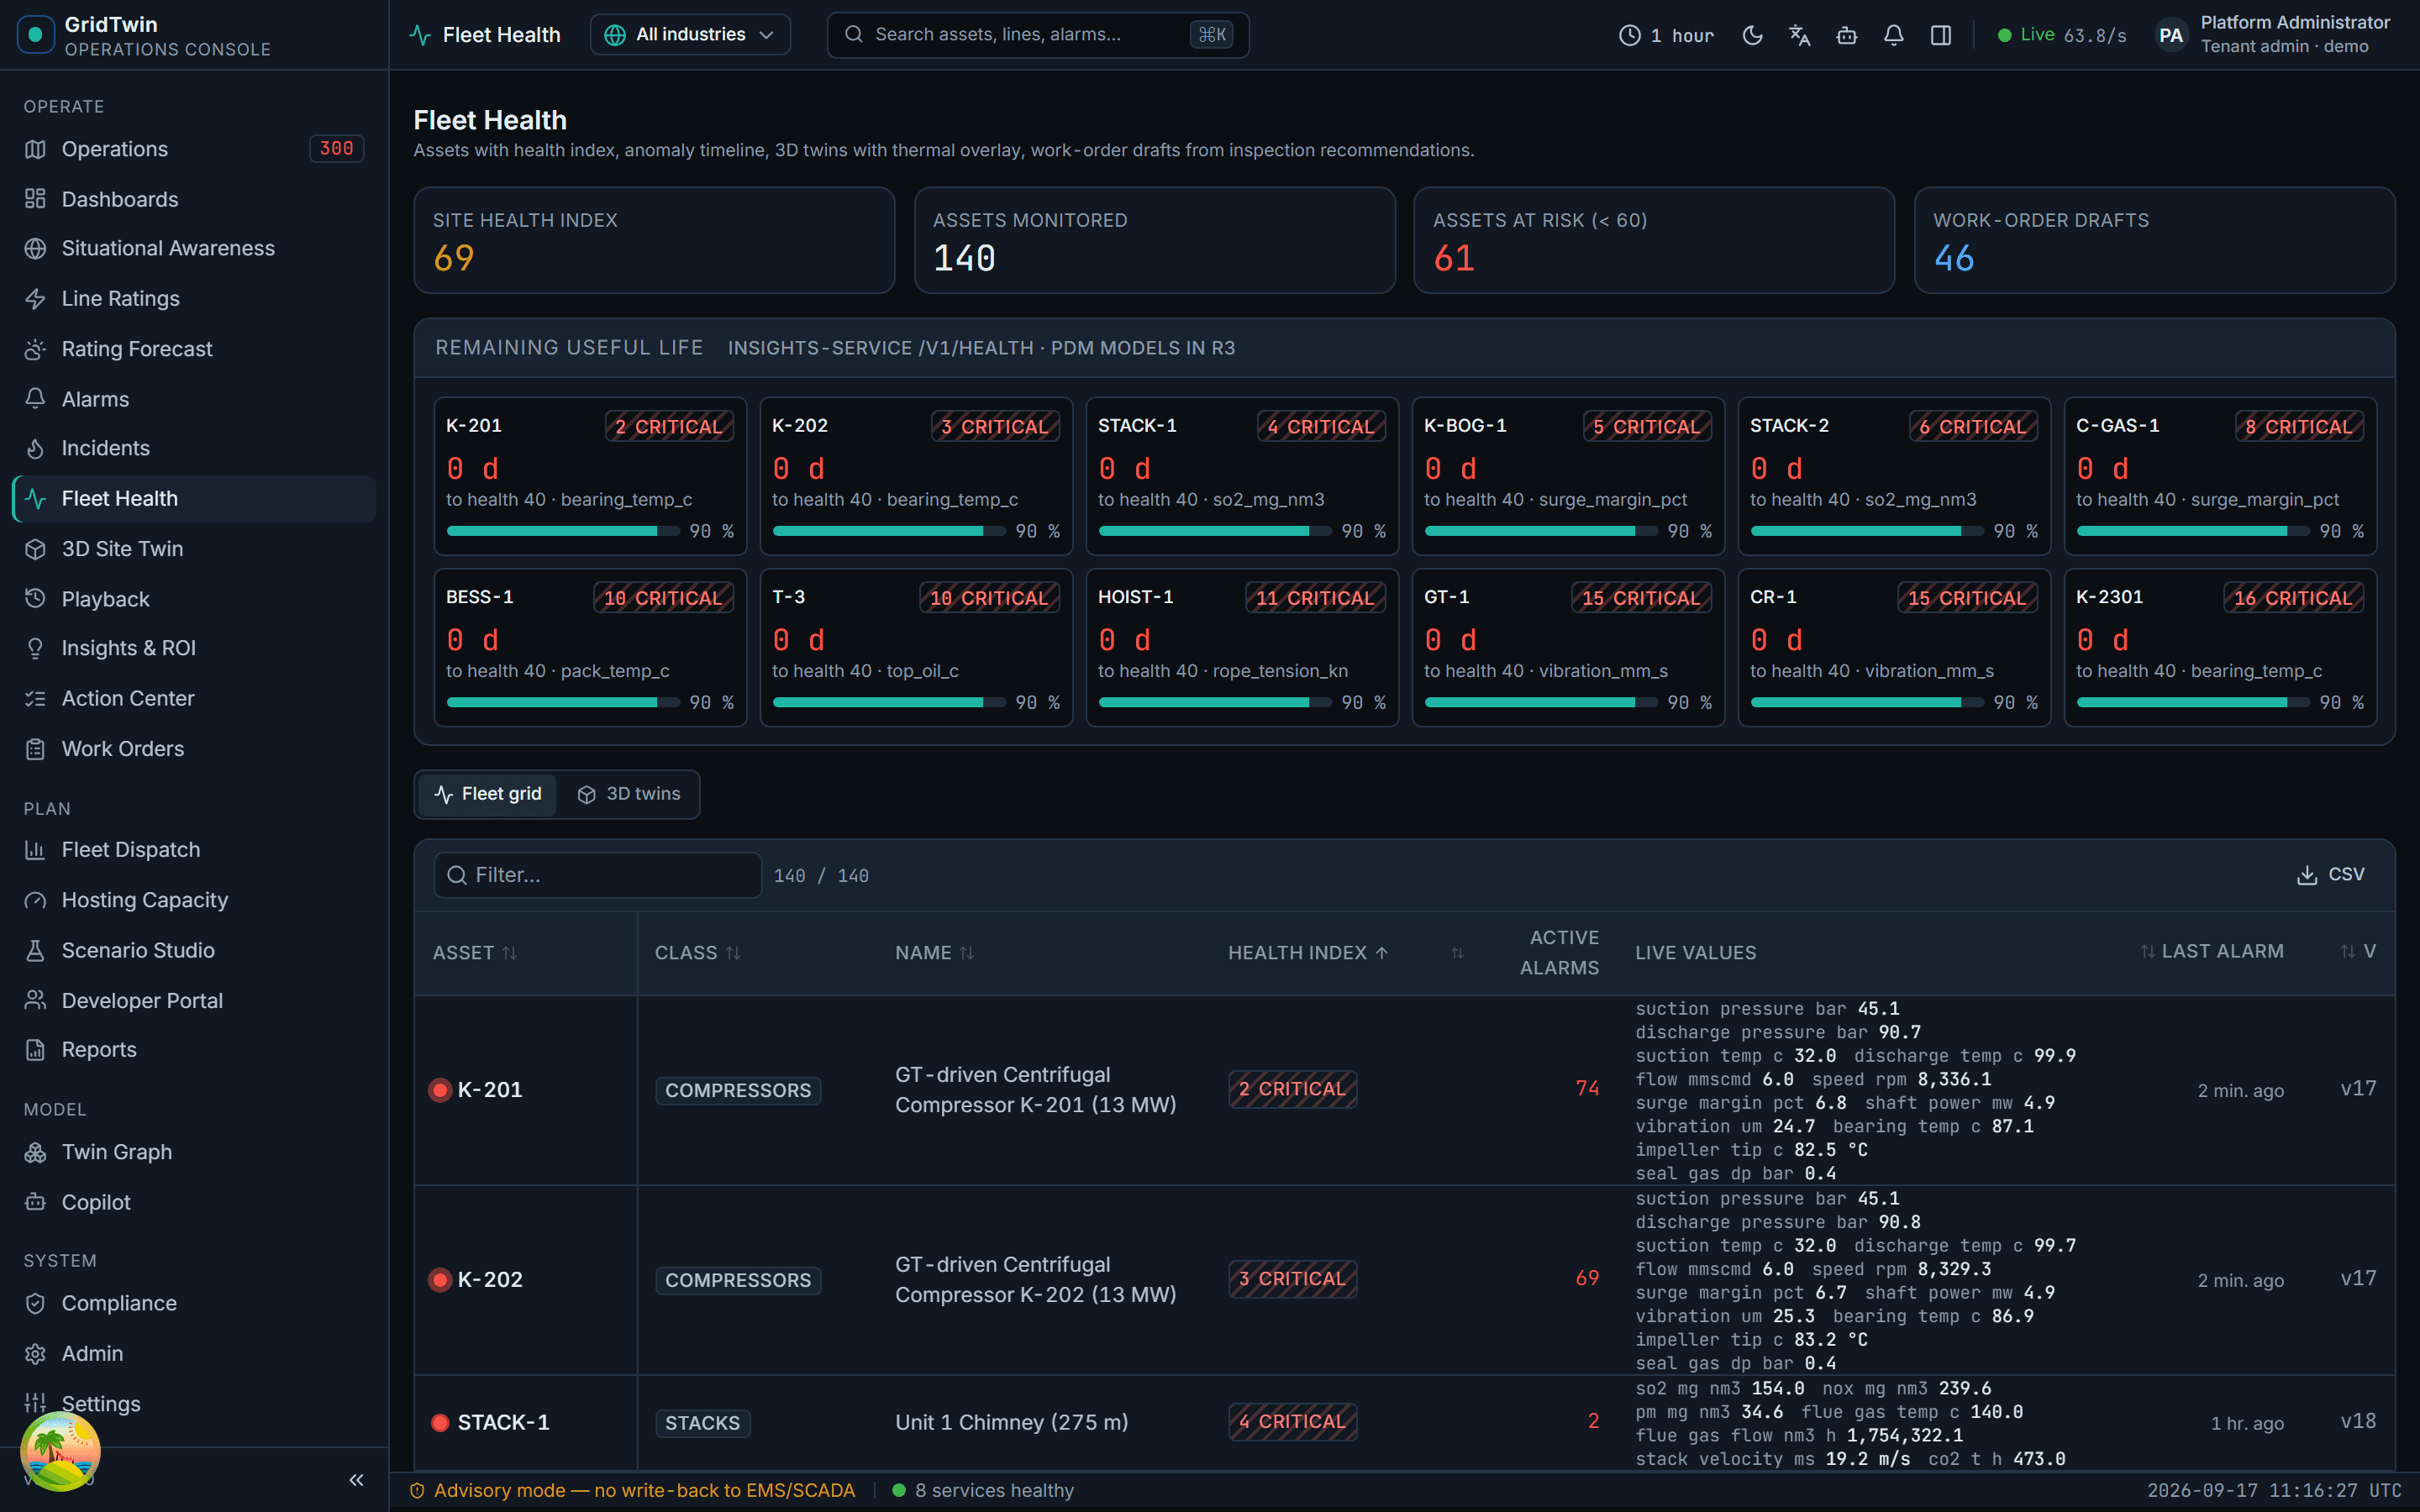Screen dimensions: 2420x1512
Task: Toggle dark mode with the moon icon
Action: 1752,35
